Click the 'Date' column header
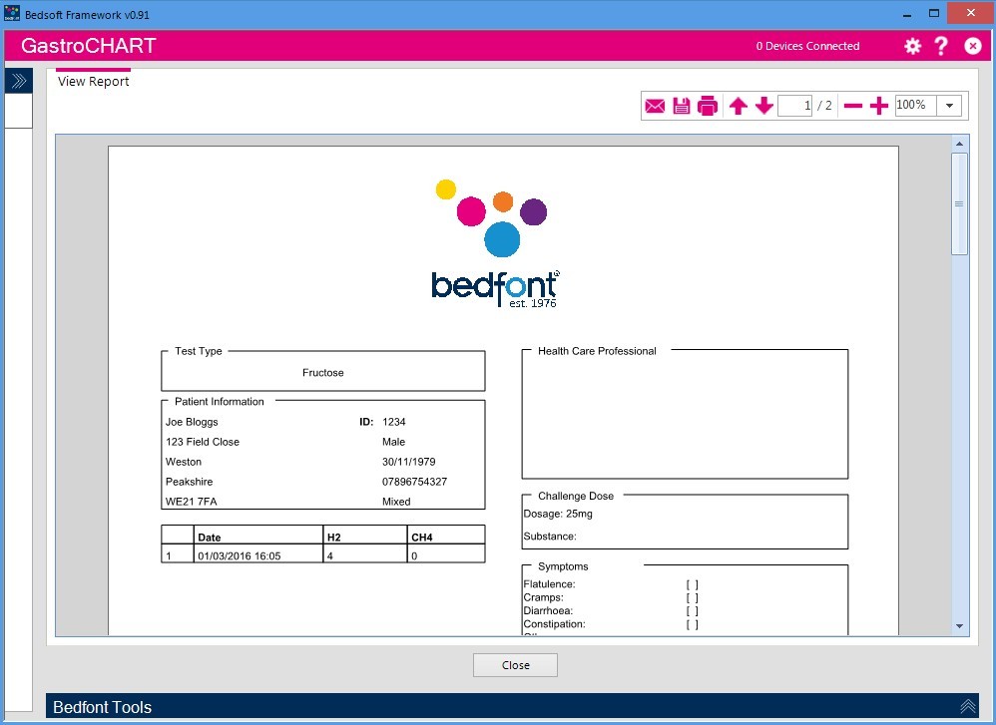Image resolution: width=996 pixels, height=725 pixels. (x=209, y=538)
